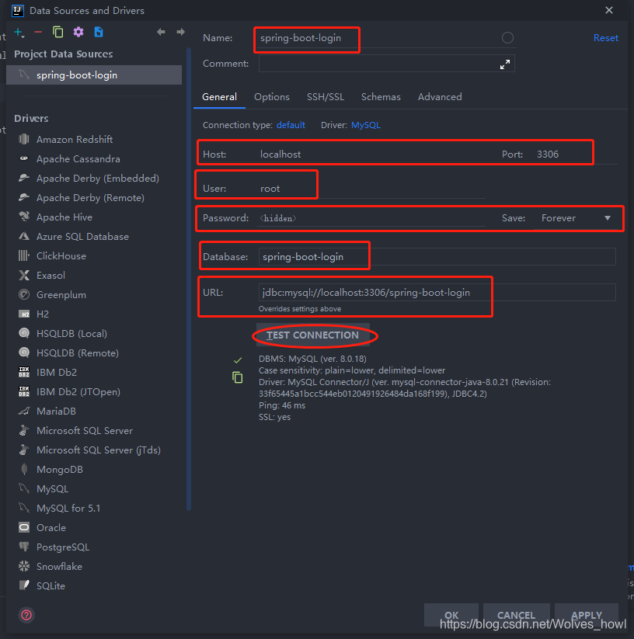Image resolution: width=634 pixels, height=639 pixels.
Task: Select the HSQLDB (Local) driver
Action: coord(71,334)
